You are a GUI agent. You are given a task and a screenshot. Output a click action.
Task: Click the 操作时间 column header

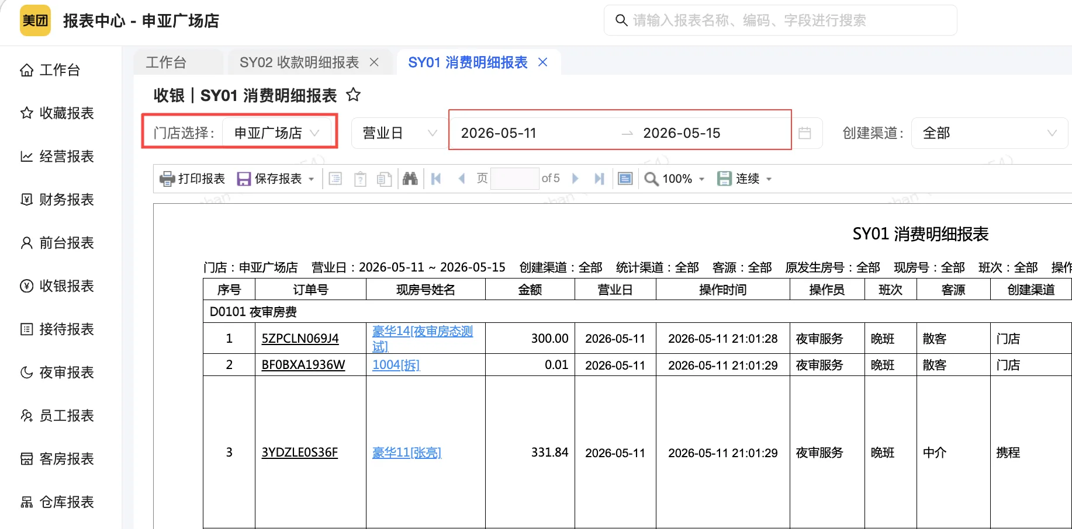pos(723,290)
